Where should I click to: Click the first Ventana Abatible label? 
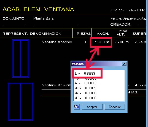[x=57, y=42]
